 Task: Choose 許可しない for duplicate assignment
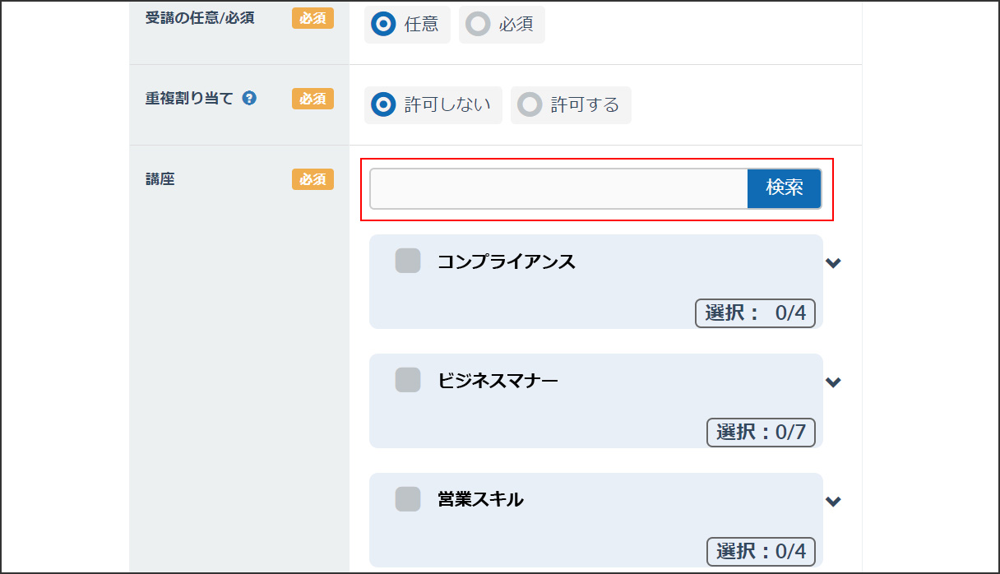coord(433,105)
